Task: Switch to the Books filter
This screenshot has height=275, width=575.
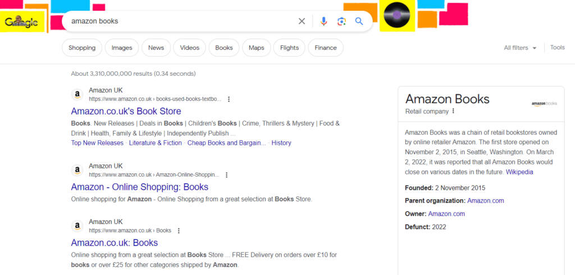Action: point(224,48)
